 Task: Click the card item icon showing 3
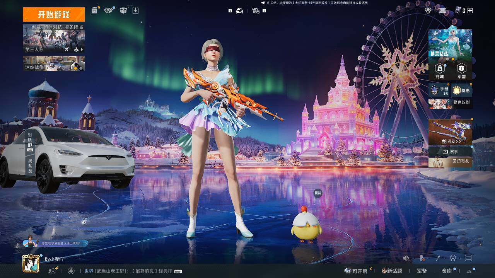458,10
